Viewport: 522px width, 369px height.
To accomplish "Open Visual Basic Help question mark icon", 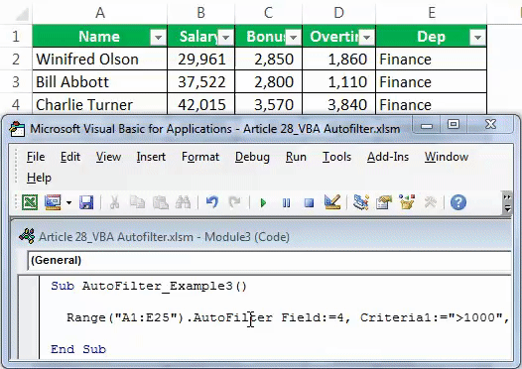I will click(x=458, y=202).
